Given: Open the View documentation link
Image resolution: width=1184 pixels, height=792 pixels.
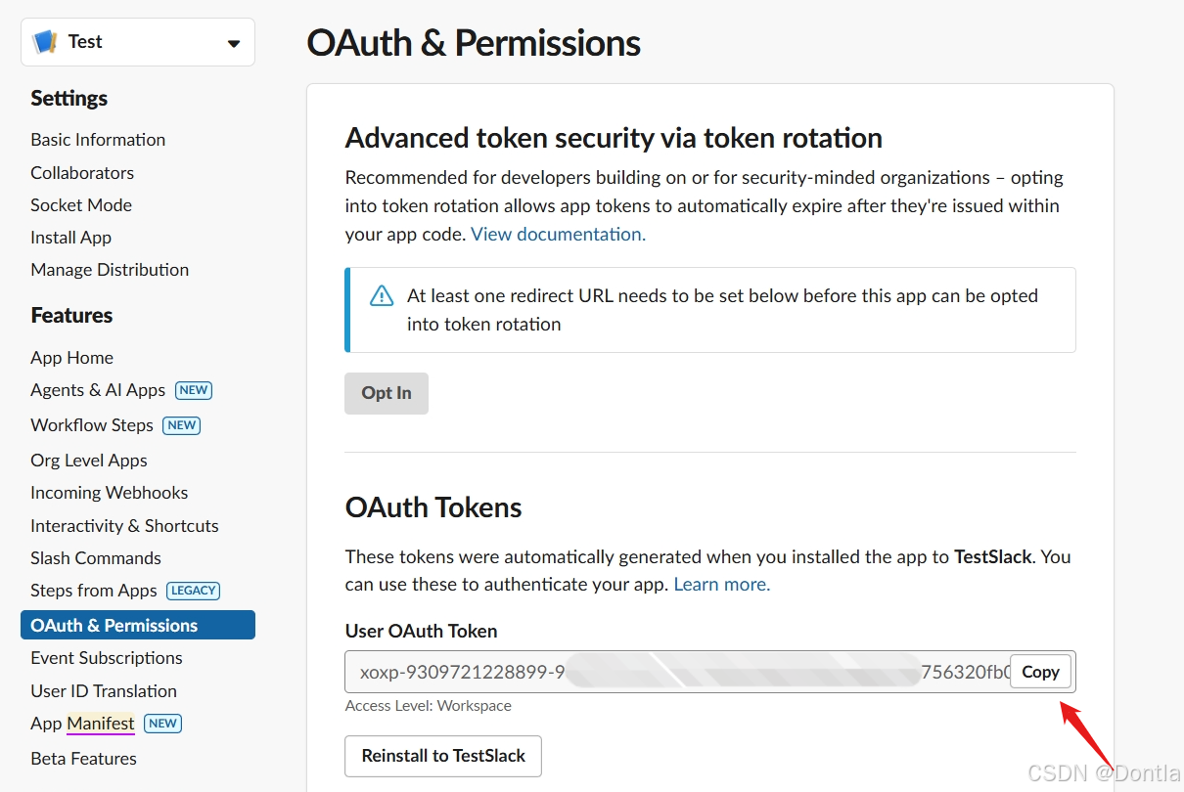Looking at the screenshot, I should pos(558,235).
